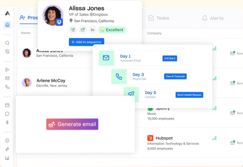The image size is (243, 167).
Task: Open the home icon in sidebar
Action: 7,25
